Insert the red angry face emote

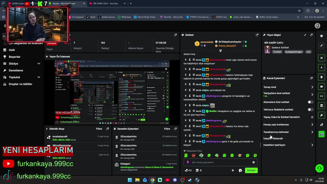[194, 155]
